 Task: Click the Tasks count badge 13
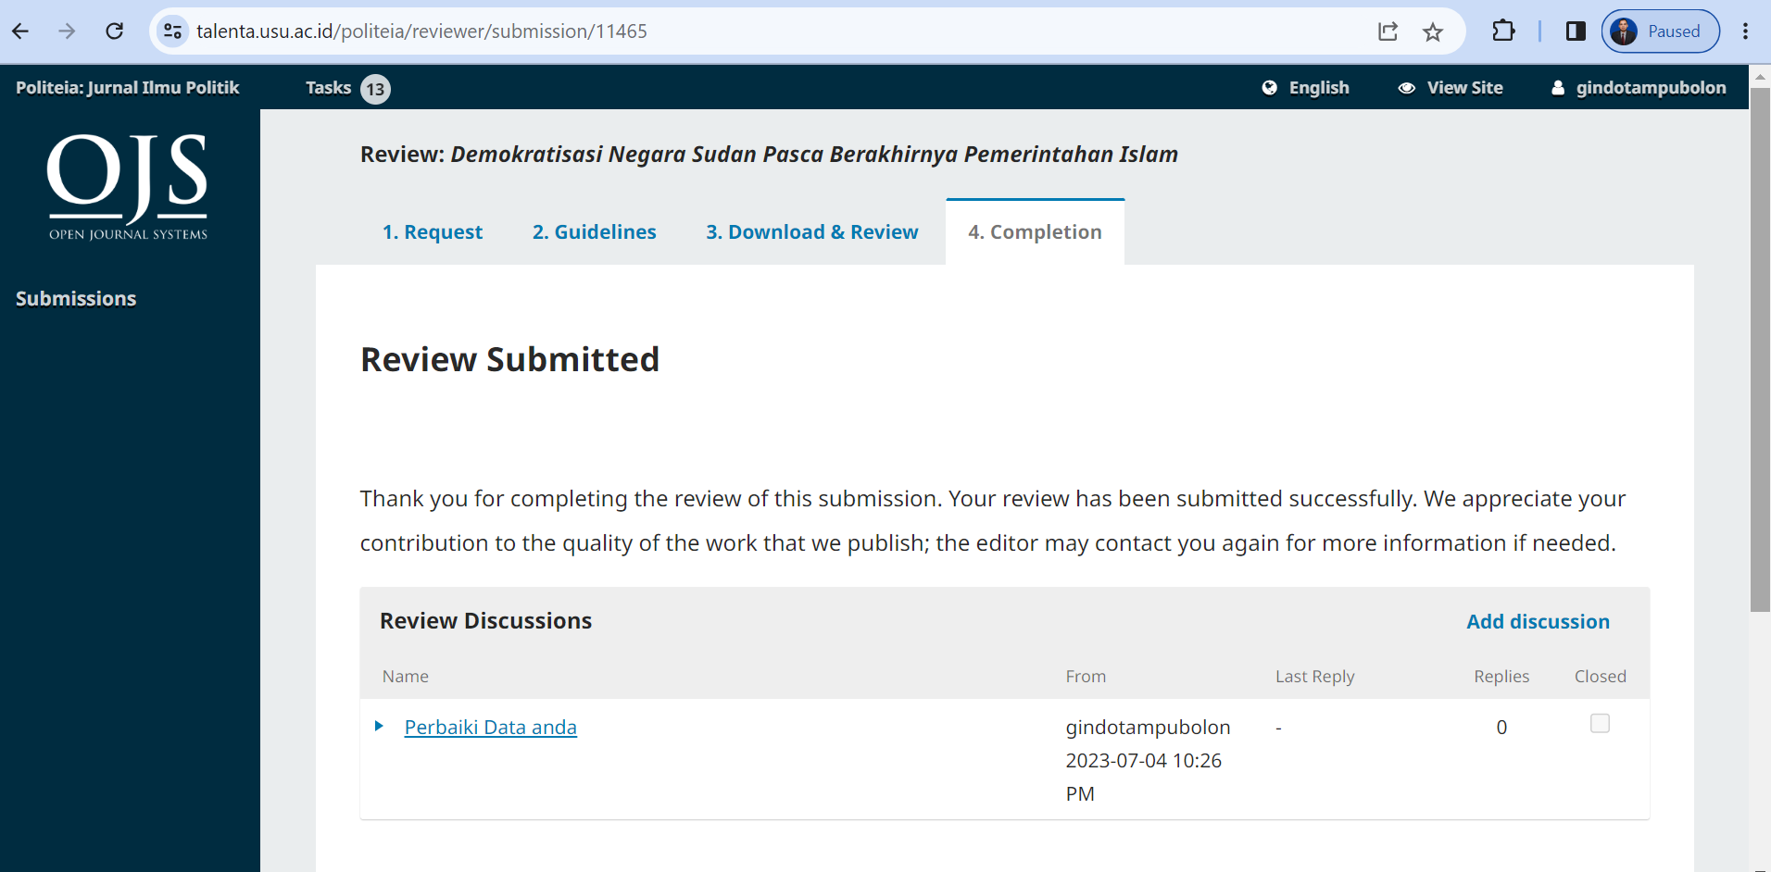[x=375, y=89]
